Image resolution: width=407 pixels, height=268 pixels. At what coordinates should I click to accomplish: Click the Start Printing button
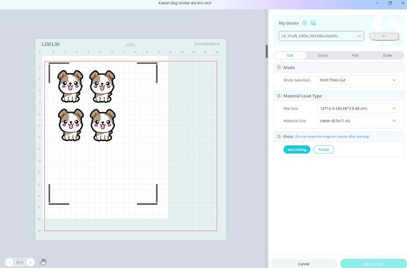[296, 150]
